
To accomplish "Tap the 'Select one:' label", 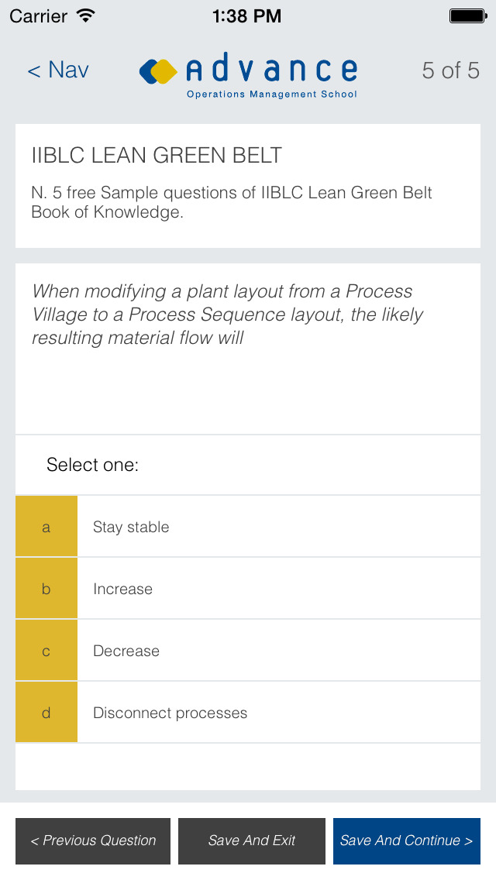I will [x=92, y=465].
